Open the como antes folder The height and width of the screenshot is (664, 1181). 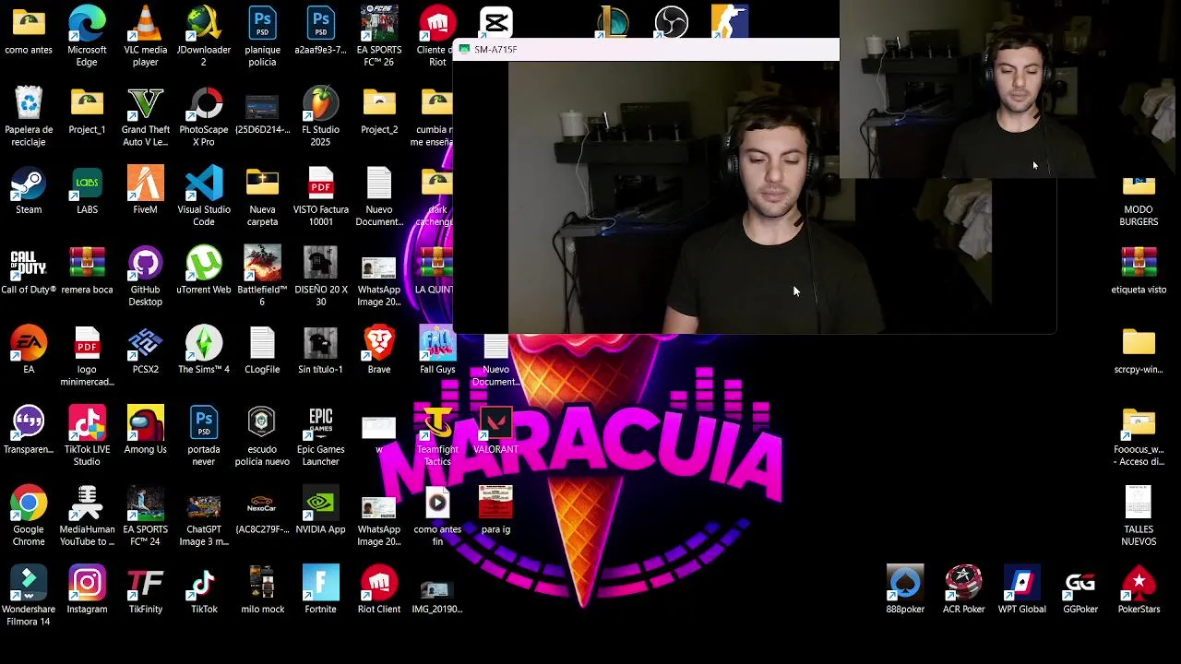tap(29, 30)
